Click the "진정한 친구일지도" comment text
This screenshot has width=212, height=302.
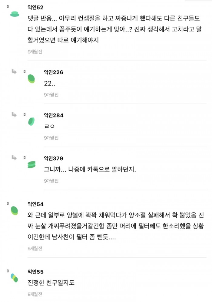[51, 283]
